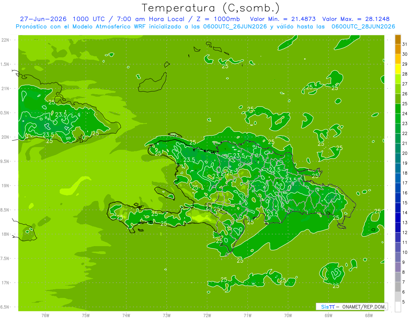Viewport: 414px width, 320px height.
Task: Click the "0600UTC_28JUN2026" valid-until time
Action: (363, 27)
